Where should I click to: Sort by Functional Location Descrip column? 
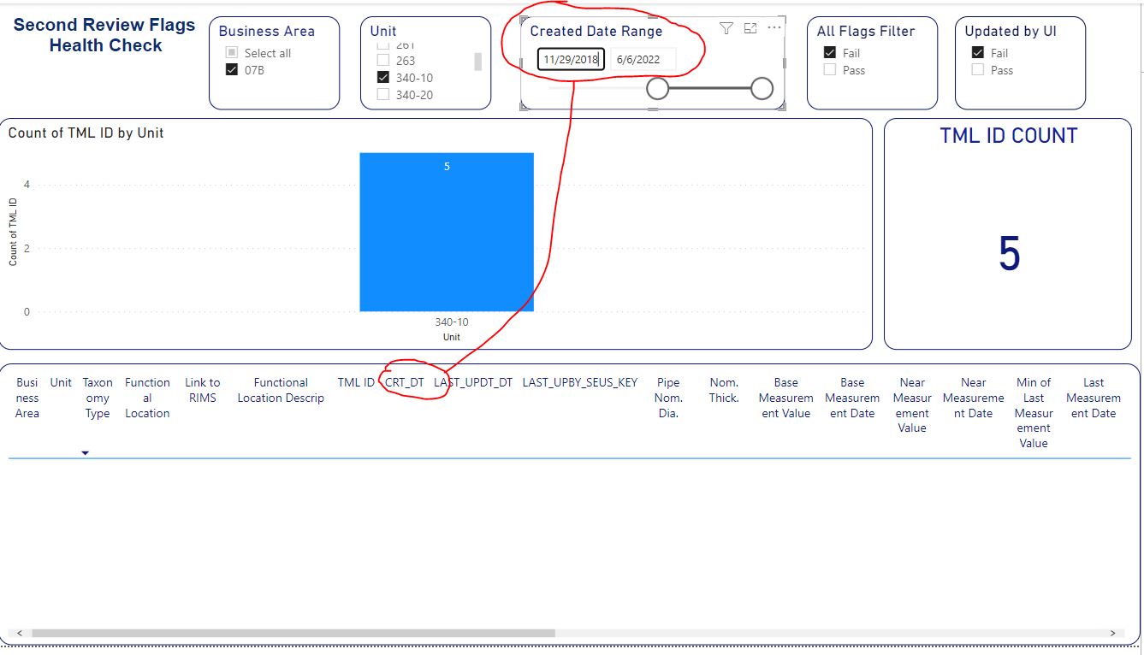[281, 390]
